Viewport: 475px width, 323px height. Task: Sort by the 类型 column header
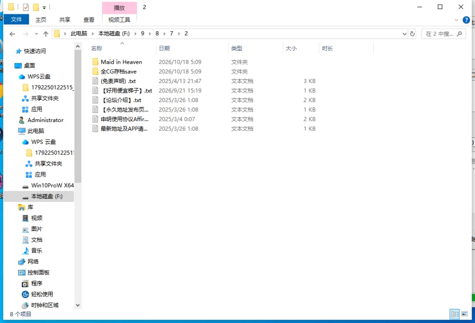[256, 48]
